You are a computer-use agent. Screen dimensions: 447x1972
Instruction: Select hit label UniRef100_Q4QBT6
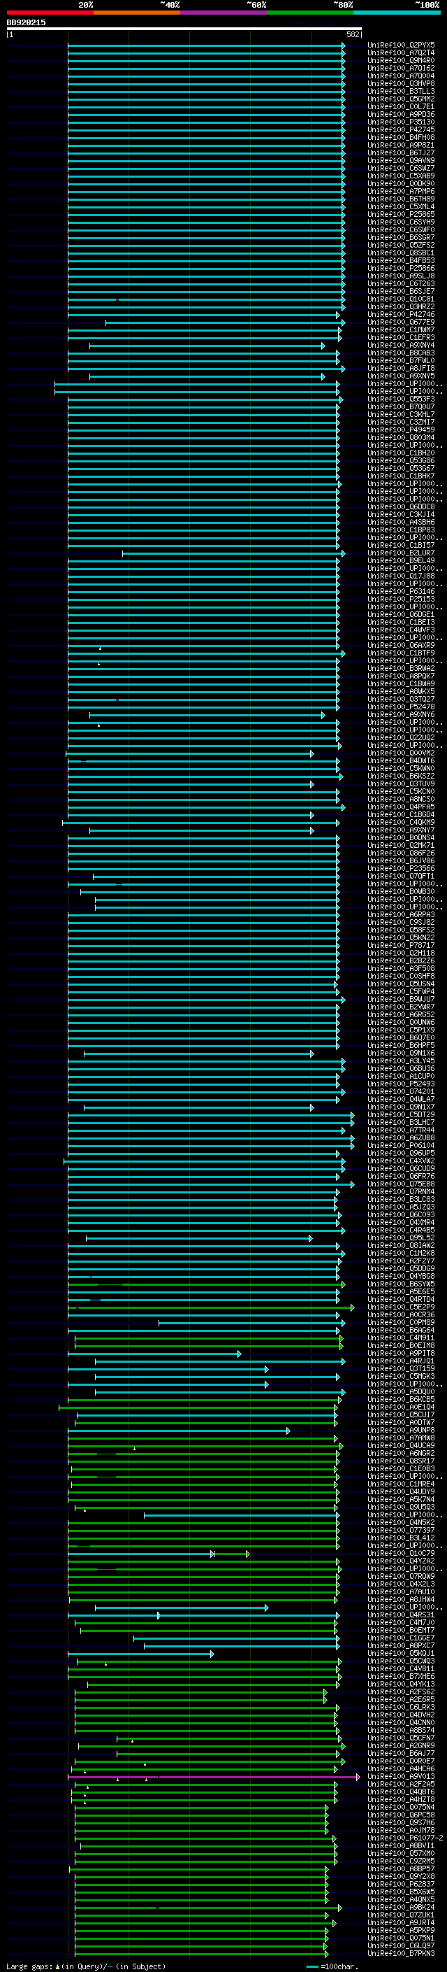point(401,1792)
